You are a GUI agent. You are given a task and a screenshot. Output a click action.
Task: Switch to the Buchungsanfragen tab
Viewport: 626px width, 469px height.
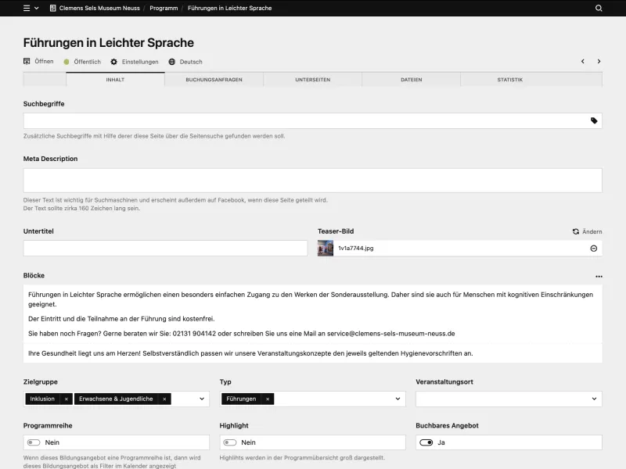pos(214,79)
